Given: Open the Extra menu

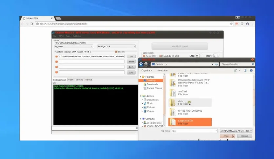Looking at the screenshot, I should (x=68, y=36).
